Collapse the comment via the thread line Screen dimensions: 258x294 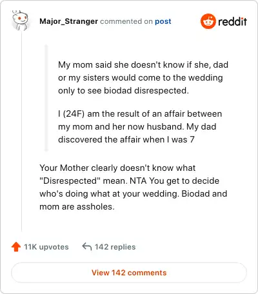coord(21,131)
